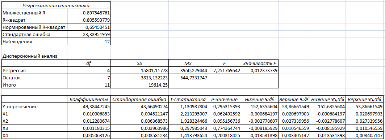385x140 pixels.
Task: Select X1 coefficient 0,010006853
Action: (89, 114)
